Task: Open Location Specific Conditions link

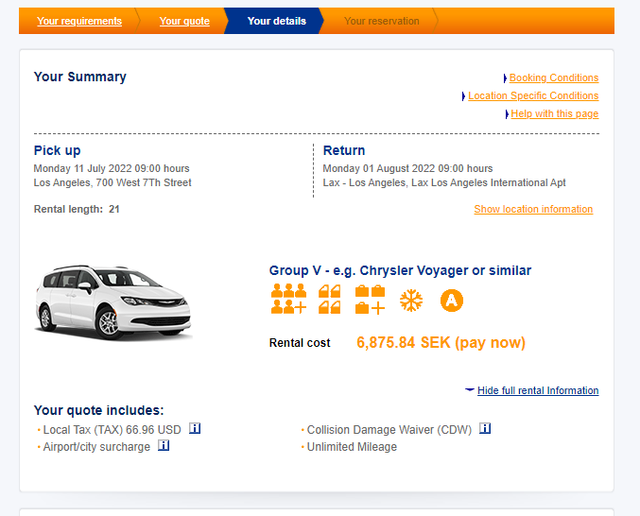Action: [533, 95]
